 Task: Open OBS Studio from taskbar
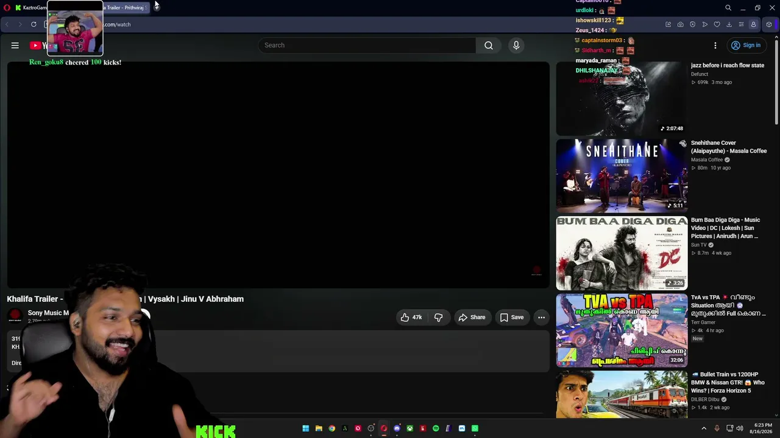[x=370, y=428]
